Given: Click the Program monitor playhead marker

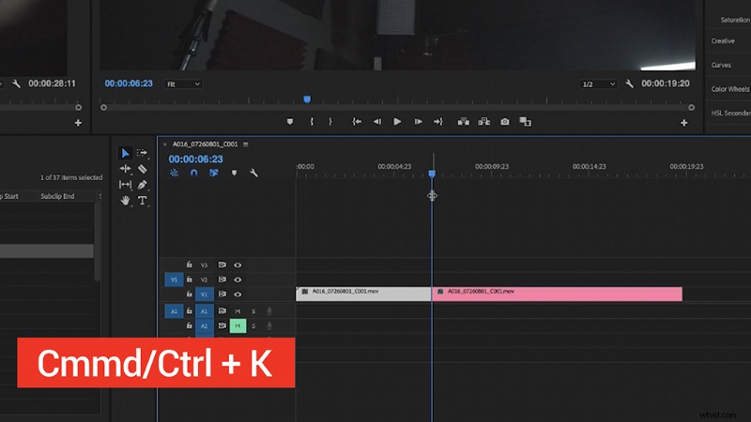Looking at the screenshot, I should pyautogui.click(x=307, y=99).
